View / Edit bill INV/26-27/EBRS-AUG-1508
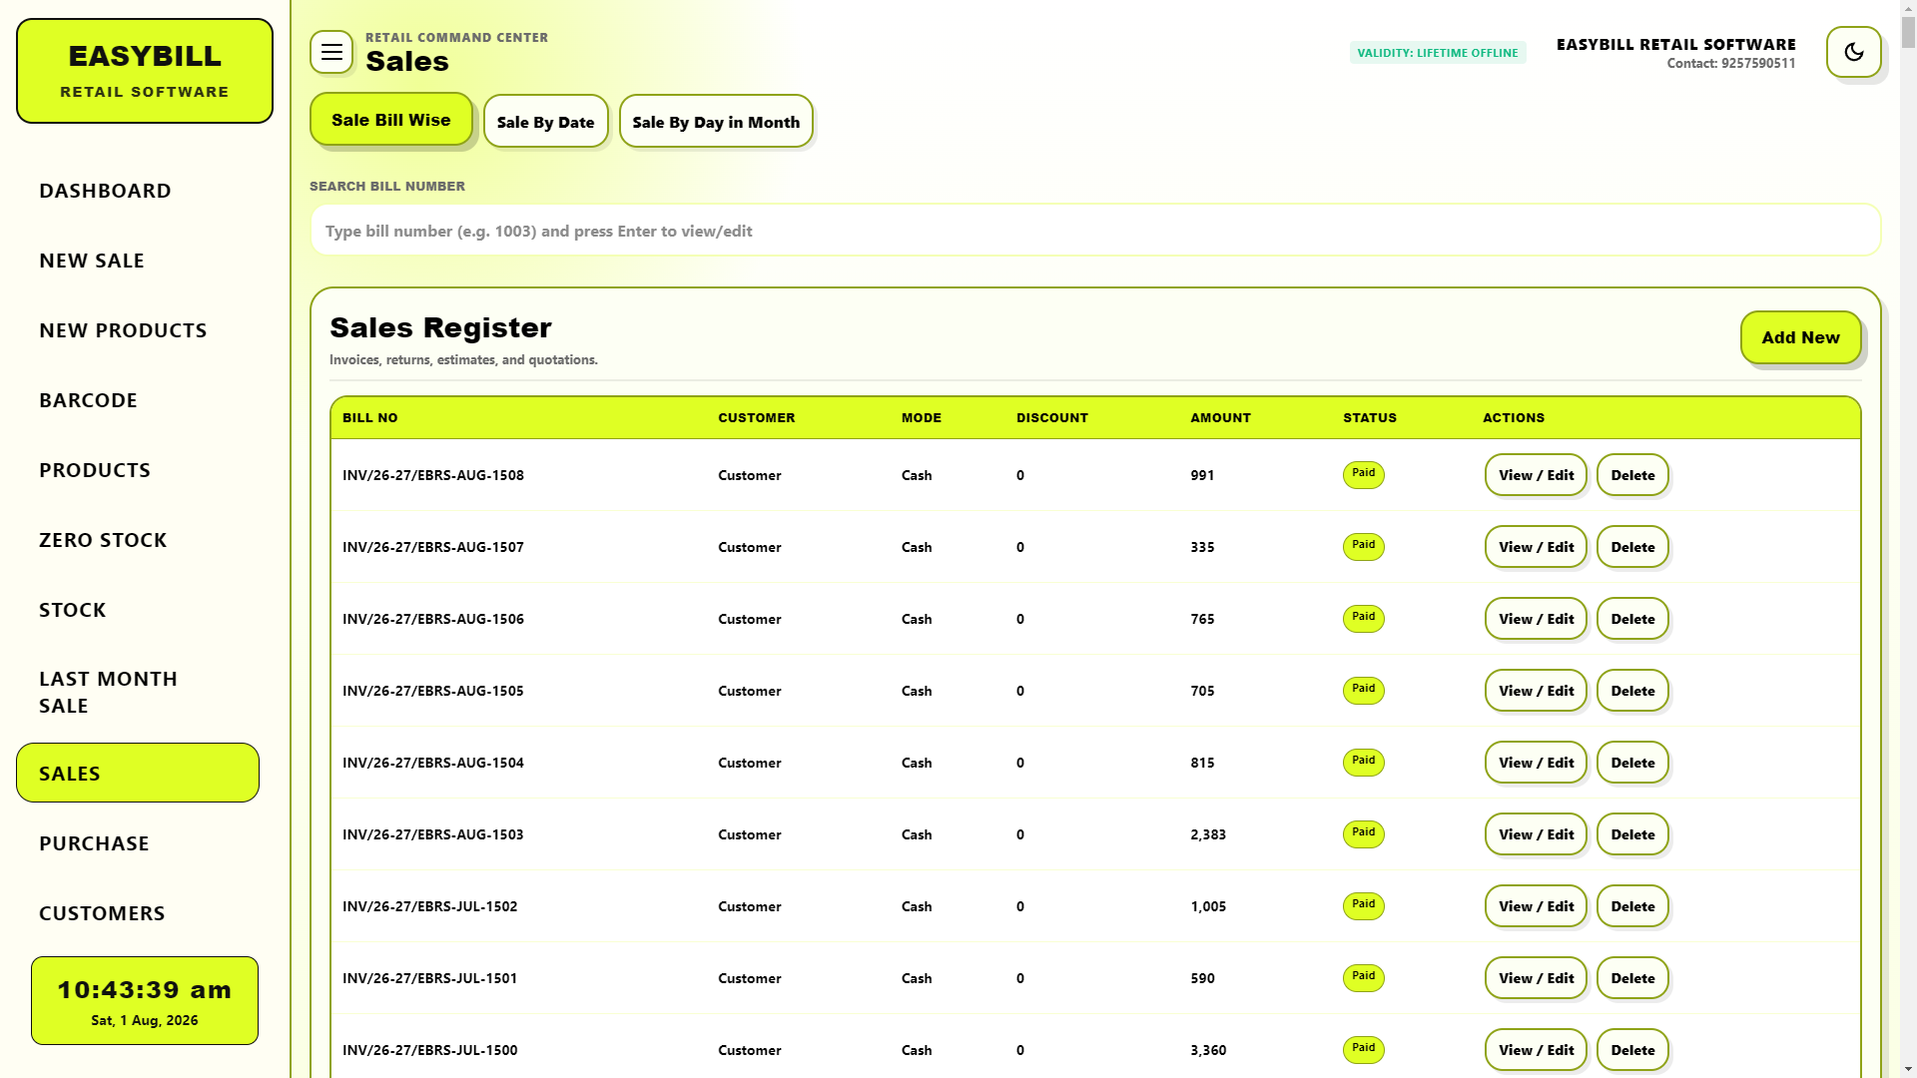Image resolution: width=1917 pixels, height=1078 pixels. point(1536,475)
